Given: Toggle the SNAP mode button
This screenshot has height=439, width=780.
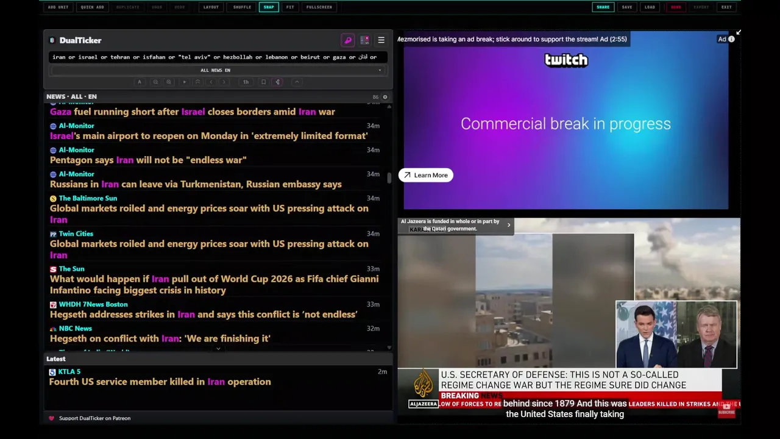Looking at the screenshot, I should [269, 7].
